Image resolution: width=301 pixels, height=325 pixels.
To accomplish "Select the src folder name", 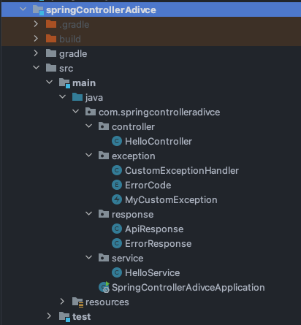I will (x=66, y=69).
